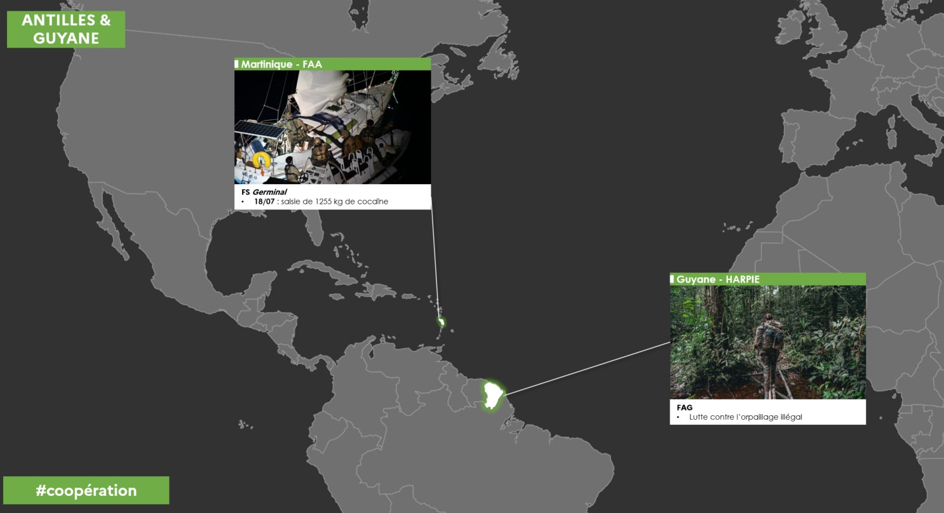Viewport: 944px width, 513px height.
Task: Click the white square icon beside Martinique
Action: tap(237, 63)
